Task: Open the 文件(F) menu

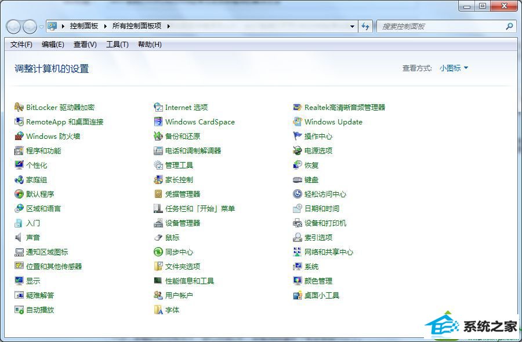Action: [21, 45]
